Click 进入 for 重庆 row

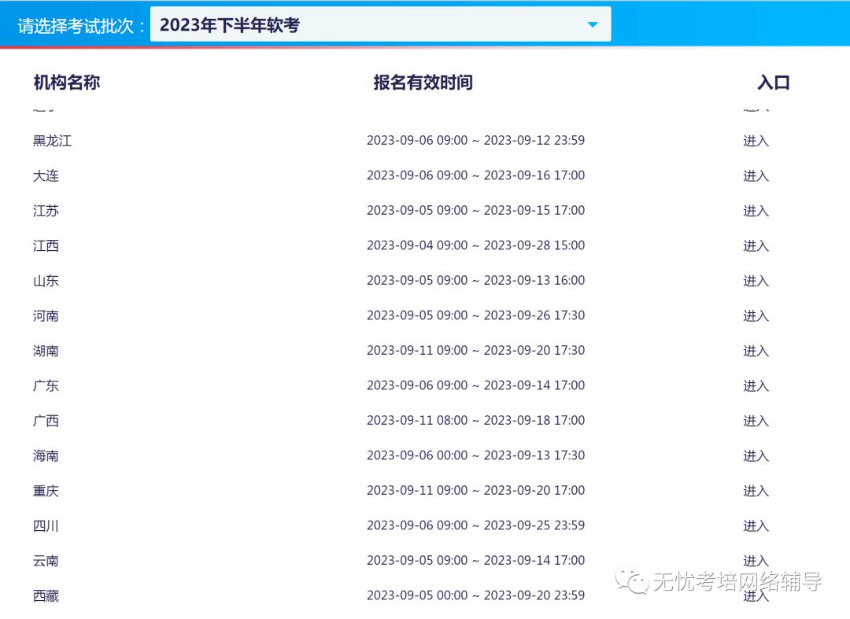pos(755,491)
